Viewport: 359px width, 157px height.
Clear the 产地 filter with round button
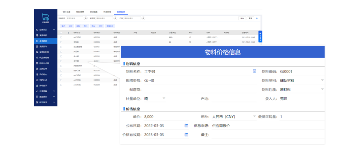[143, 18]
